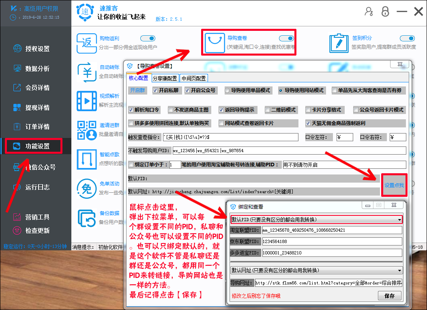This screenshot has width=427, height=310.
Task: Open 订单详情 sidebar item
Action: click(32, 127)
